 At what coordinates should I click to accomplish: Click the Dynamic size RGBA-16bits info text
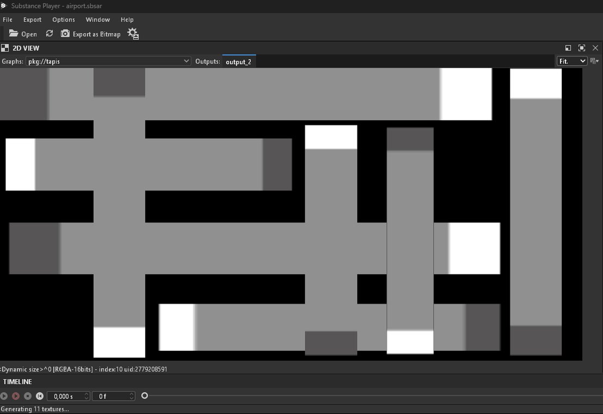pyautogui.click(x=84, y=369)
